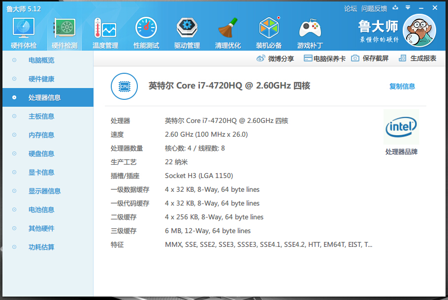The image size is (448, 300).
Task: Open 游戏补丁 game controller icon
Action: pyautogui.click(x=310, y=29)
